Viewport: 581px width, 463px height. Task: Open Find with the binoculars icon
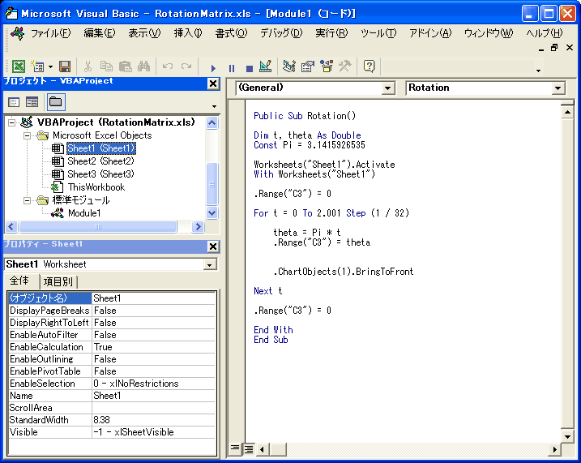pyautogui.click(x=143, y=66)
